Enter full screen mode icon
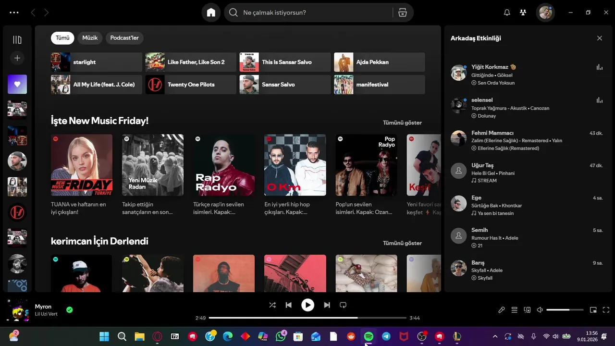The image size is (615, 346). (606, 310)
